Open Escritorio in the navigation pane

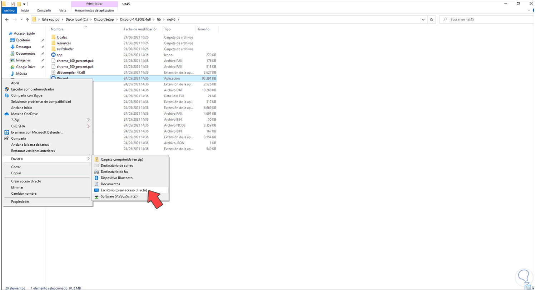[x=23, y=40]
